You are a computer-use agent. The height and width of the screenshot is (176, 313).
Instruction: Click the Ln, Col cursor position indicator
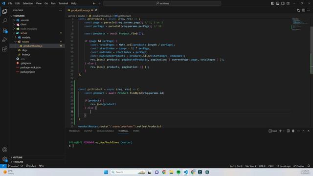coord(236,166)
